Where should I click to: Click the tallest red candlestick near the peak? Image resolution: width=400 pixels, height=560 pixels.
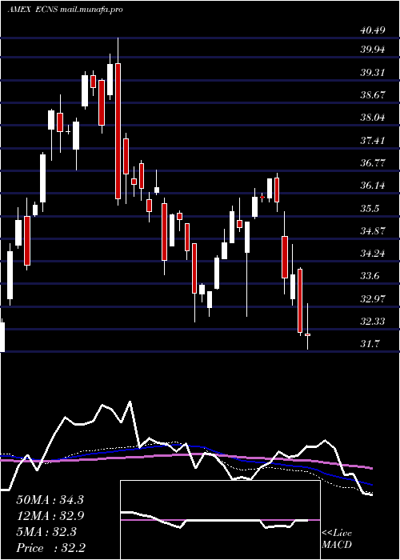pyautogui.click(x=118, y=130)
